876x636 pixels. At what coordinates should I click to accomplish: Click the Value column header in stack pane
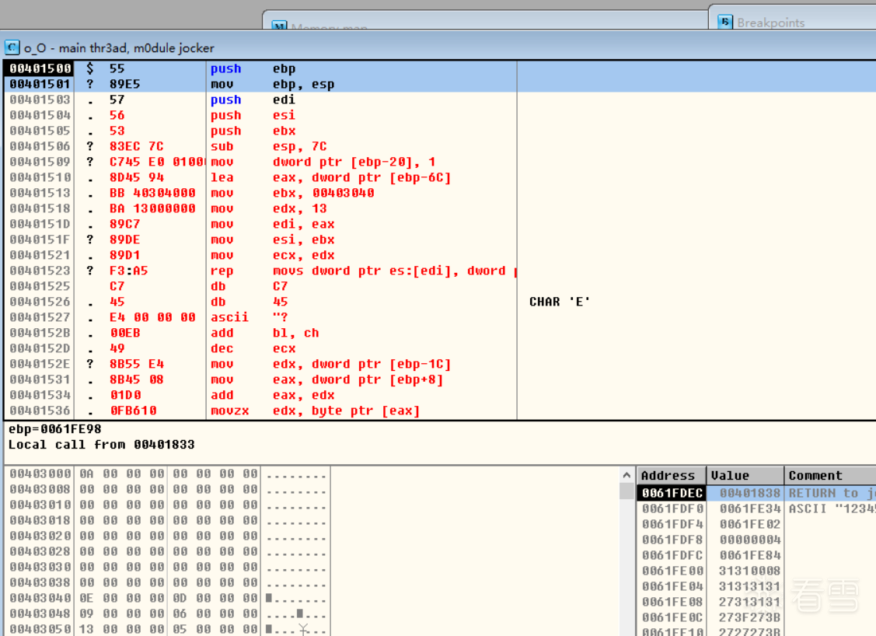(x=745, y=475)
